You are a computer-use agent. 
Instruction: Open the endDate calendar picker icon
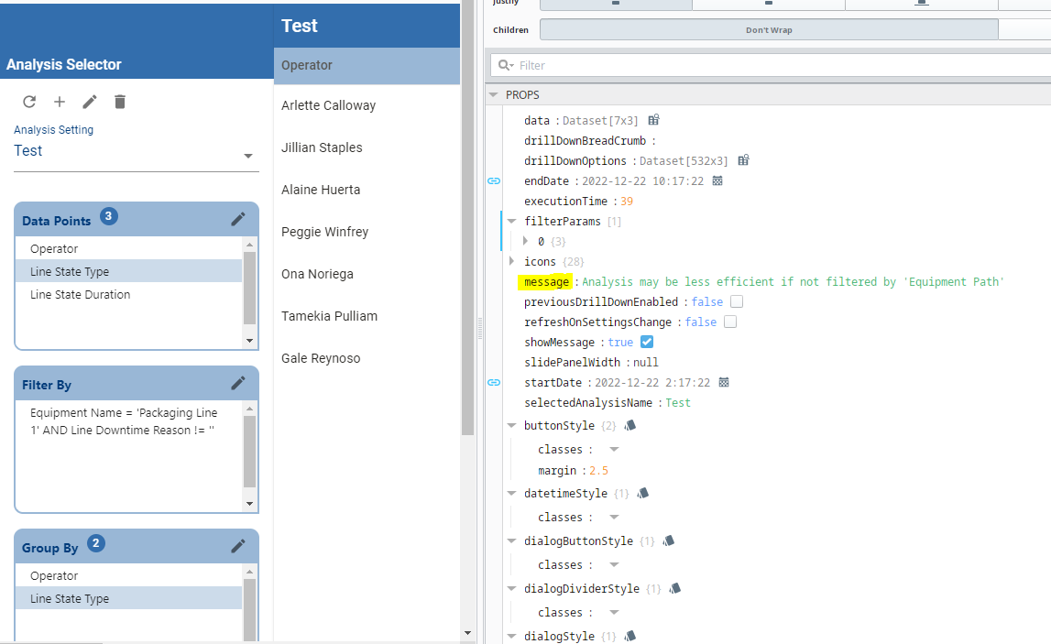pos(717,181)
